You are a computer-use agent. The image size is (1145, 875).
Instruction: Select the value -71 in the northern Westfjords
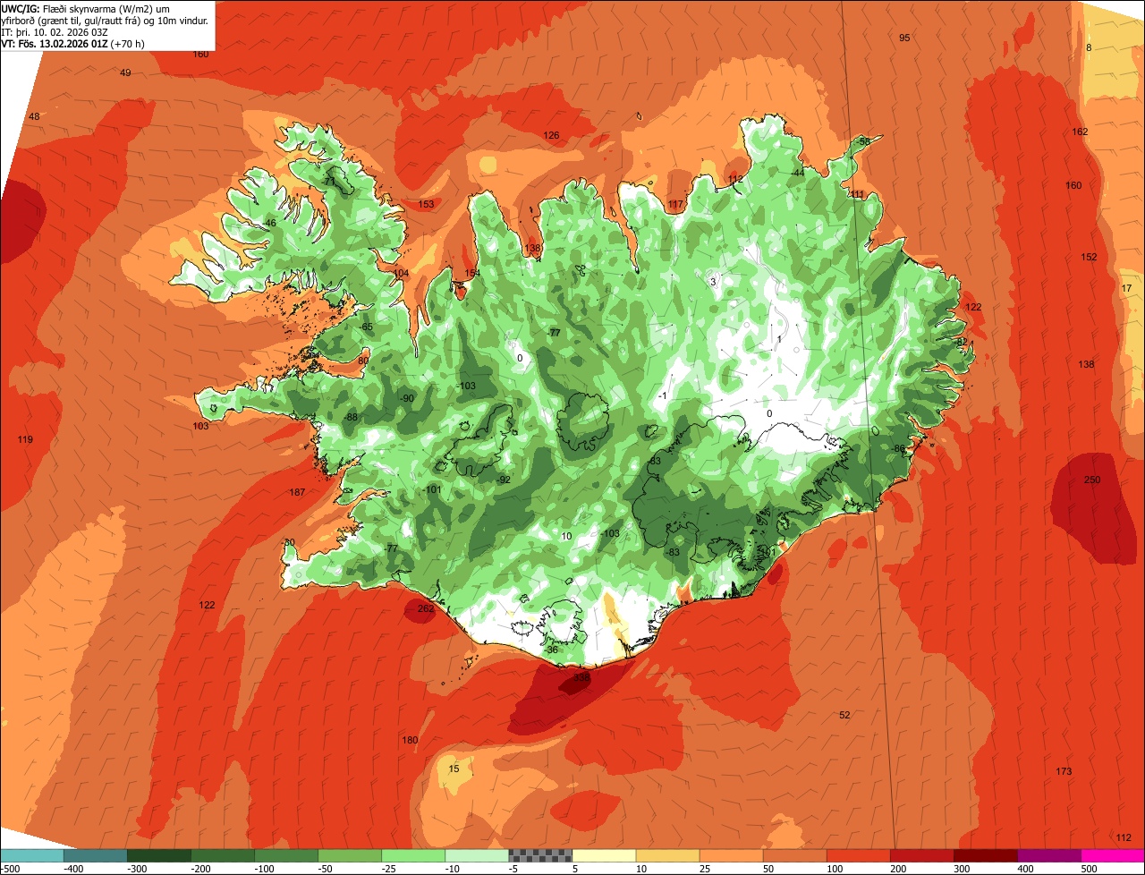click(x=328, y=182)
